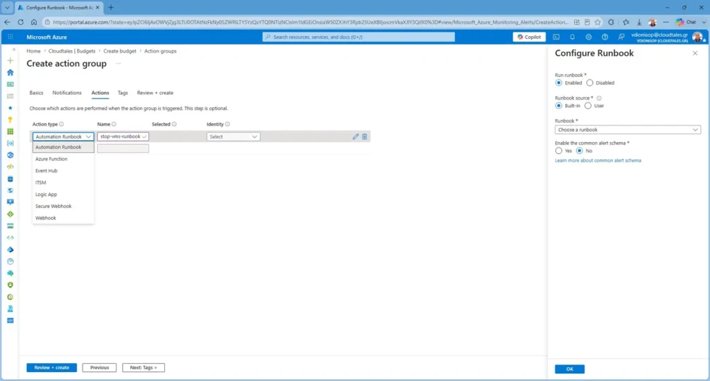Select Built-in runbook source

(559, 106)
